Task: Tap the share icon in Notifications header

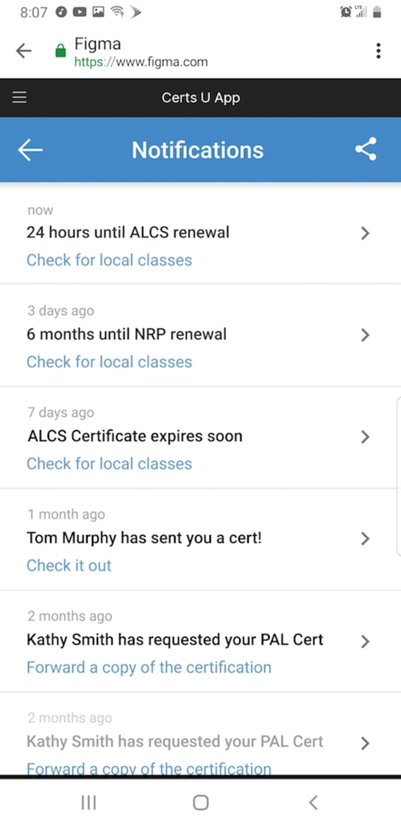Action: point(366,149)
